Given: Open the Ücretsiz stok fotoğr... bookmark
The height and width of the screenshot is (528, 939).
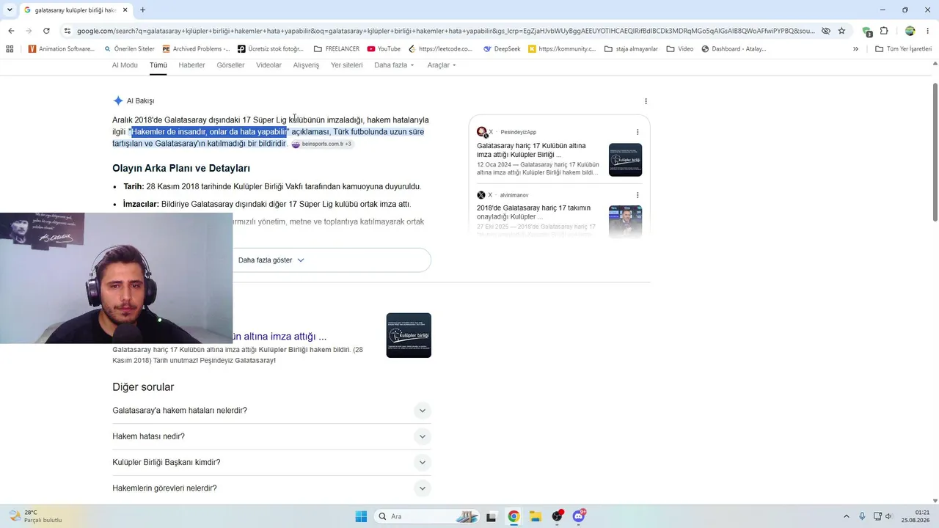Looking at the screenshot, I should 271,49.
